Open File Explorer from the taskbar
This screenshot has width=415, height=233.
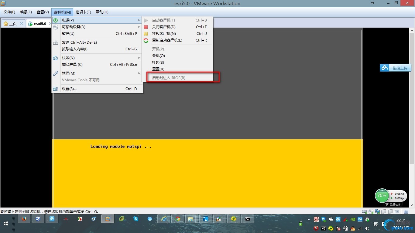(190, 219)
